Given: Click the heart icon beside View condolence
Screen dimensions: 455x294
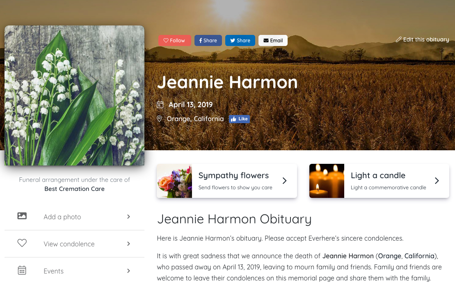Looking at the screenshot, I should [x=22, y=243].
